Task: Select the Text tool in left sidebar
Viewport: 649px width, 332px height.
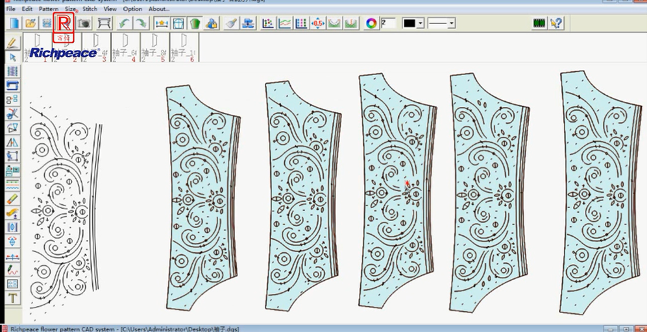Action: 12,298
